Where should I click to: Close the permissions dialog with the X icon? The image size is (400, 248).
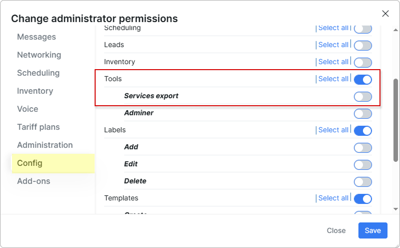coord(385,14)
